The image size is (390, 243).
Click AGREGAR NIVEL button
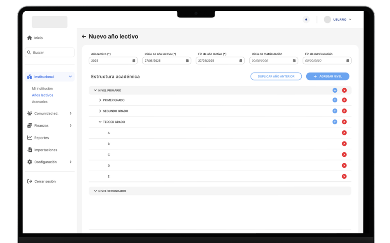pos(328,76)
